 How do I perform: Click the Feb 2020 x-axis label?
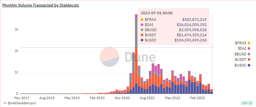[97, 98]
